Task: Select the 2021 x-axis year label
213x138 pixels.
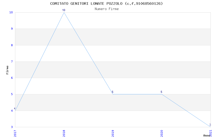Action: tap(210, 133)
